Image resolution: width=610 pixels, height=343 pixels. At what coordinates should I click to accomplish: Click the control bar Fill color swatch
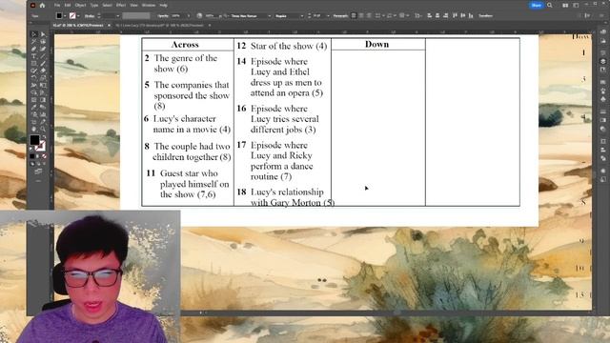point(59,16)
